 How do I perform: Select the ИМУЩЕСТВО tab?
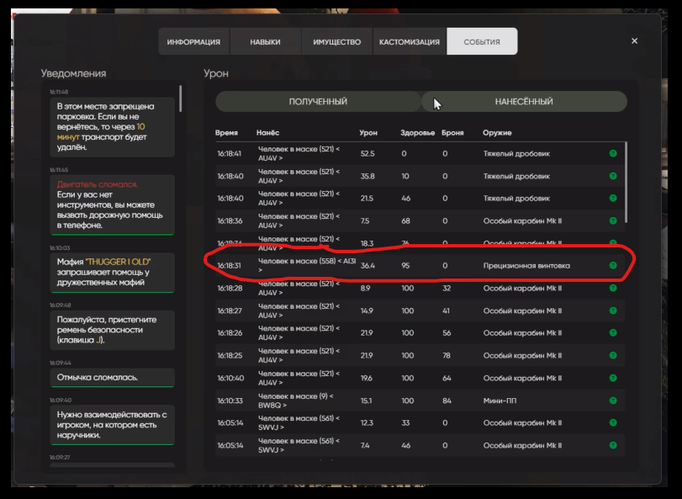click(x=336, y=42)
